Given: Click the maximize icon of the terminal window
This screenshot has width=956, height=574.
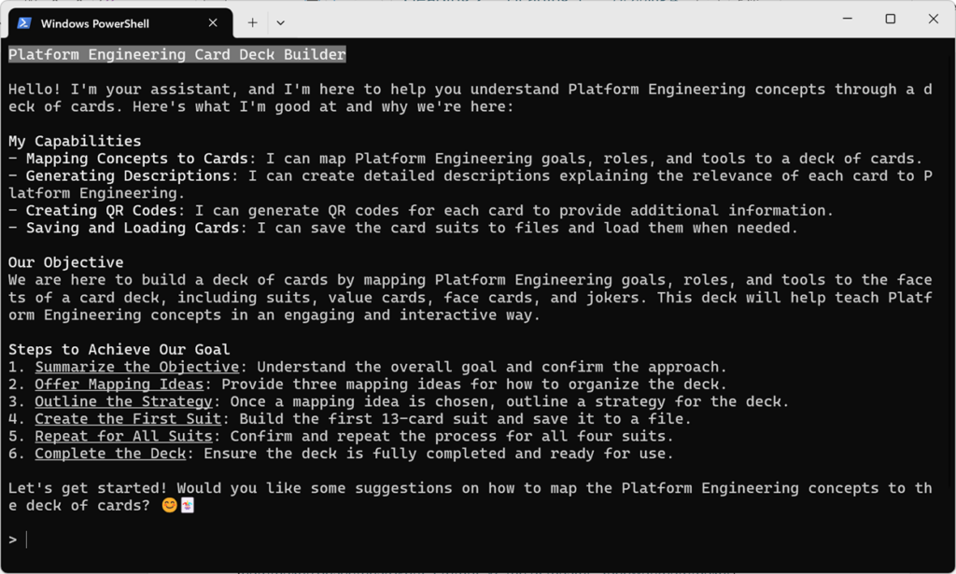Looking at the screenshot, I should point(890,19).
